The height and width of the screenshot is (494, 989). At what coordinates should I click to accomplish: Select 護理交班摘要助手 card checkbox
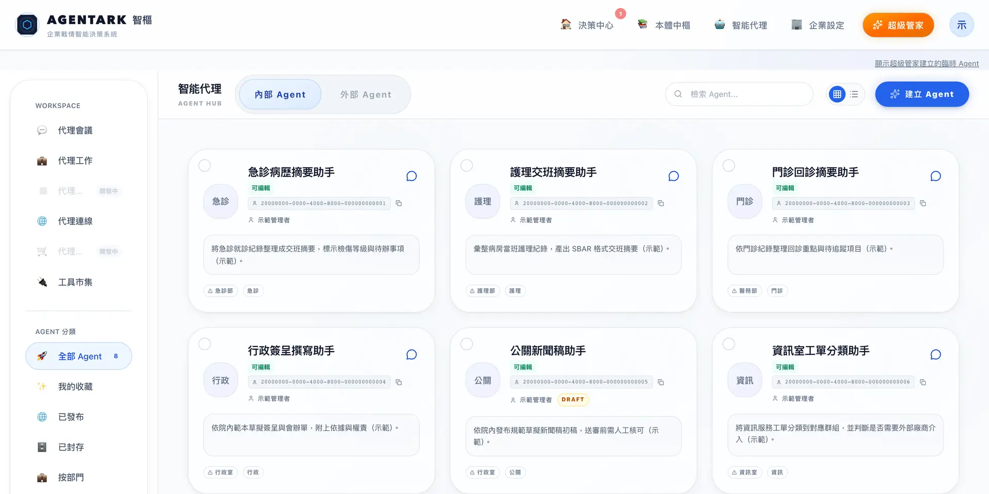point(467,165)
